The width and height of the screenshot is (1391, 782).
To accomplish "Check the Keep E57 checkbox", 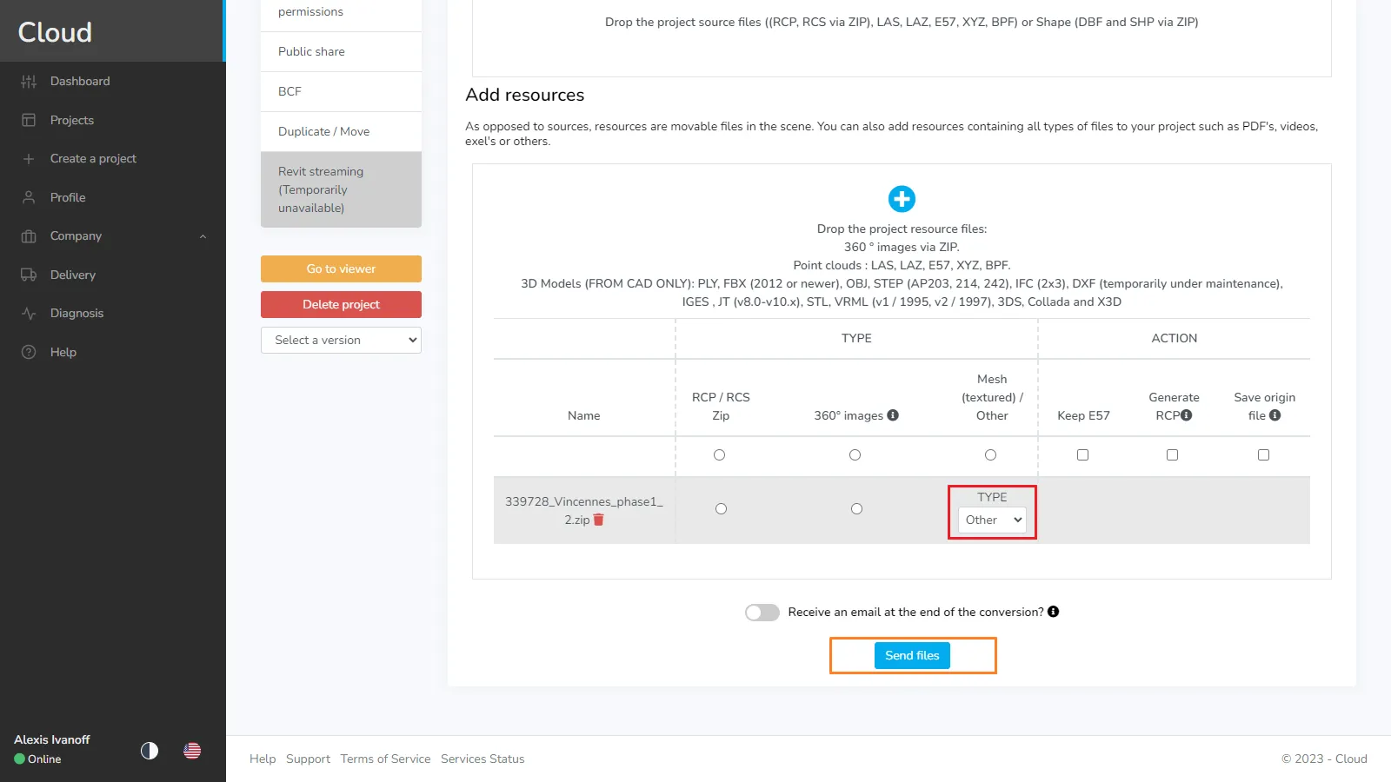I will tap(1082, 454).
